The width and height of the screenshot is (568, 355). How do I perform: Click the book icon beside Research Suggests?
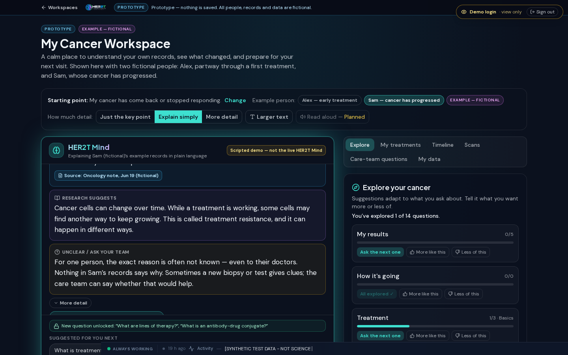point(57,198)
